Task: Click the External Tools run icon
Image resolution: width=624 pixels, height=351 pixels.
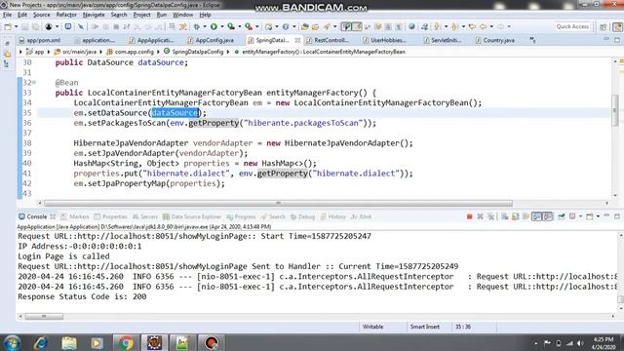Action: tap(249, 26)
